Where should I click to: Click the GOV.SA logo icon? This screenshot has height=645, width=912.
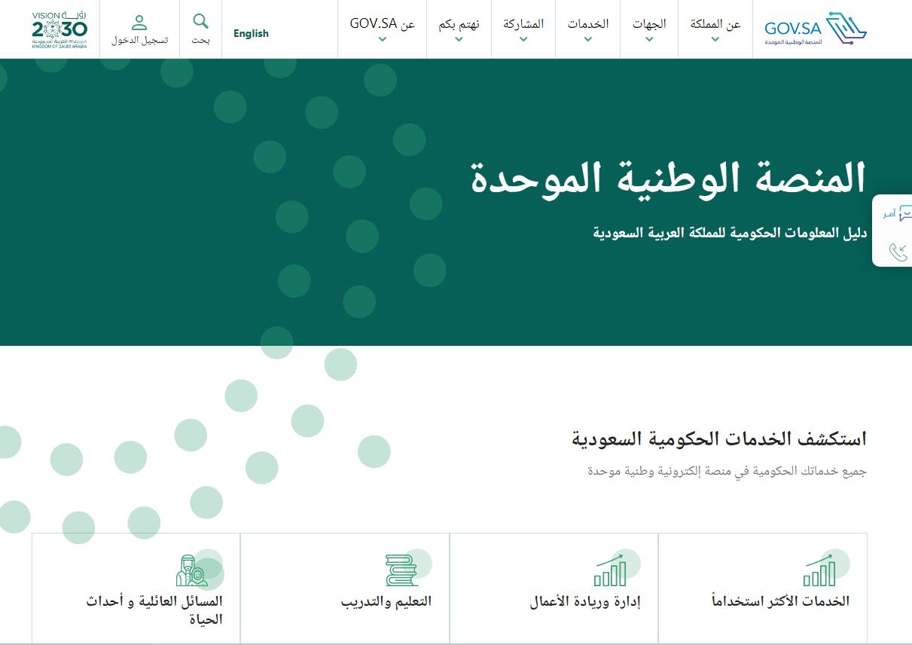click(846, 28)
